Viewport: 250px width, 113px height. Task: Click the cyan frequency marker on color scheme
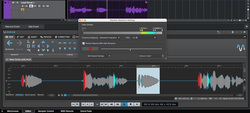click(153, 30)
